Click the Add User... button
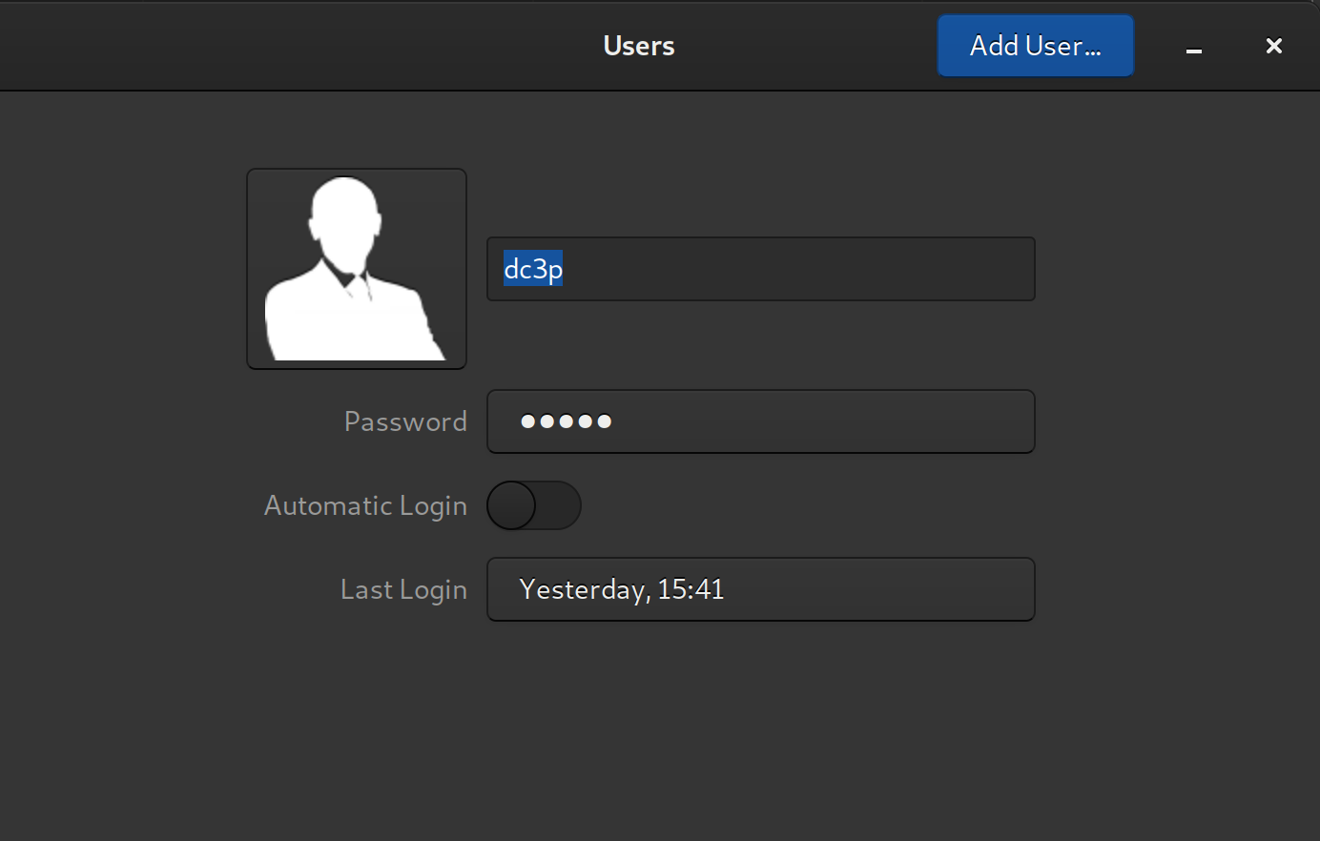 point(1035,46)
